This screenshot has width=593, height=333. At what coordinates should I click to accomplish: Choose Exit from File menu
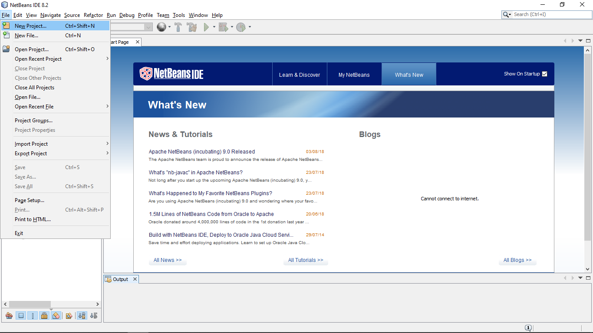tap(56, 233)
